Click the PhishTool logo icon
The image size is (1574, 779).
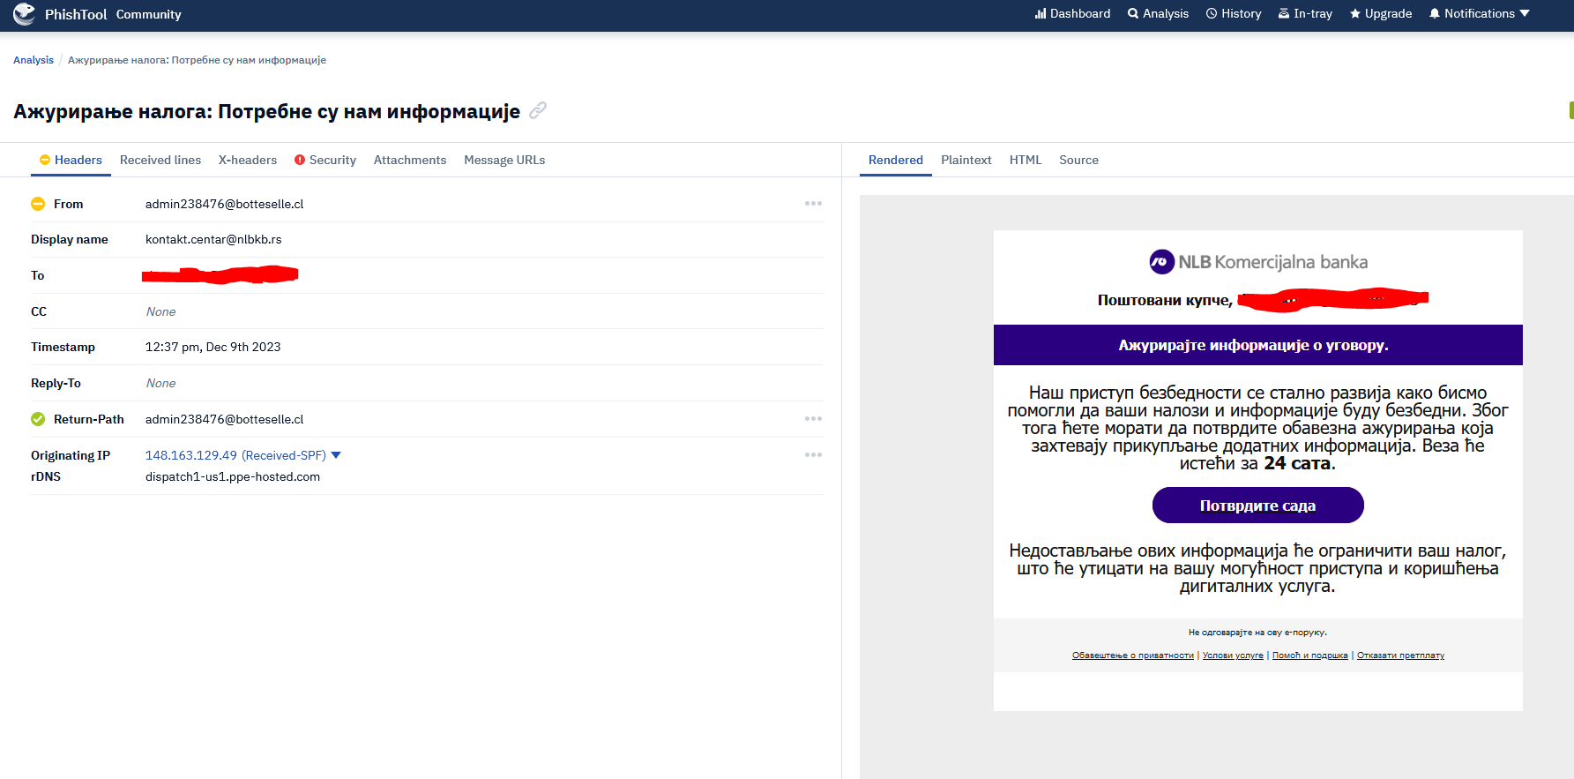pyautogui.click(x=25, y=14)
